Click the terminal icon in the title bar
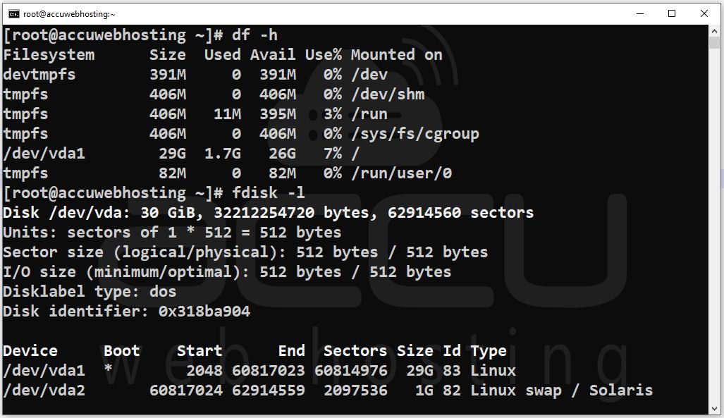Viewport: 724px width, 418px height. click(x=14, y=14)
